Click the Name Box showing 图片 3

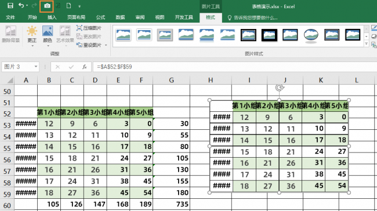(x=17, y=67)
